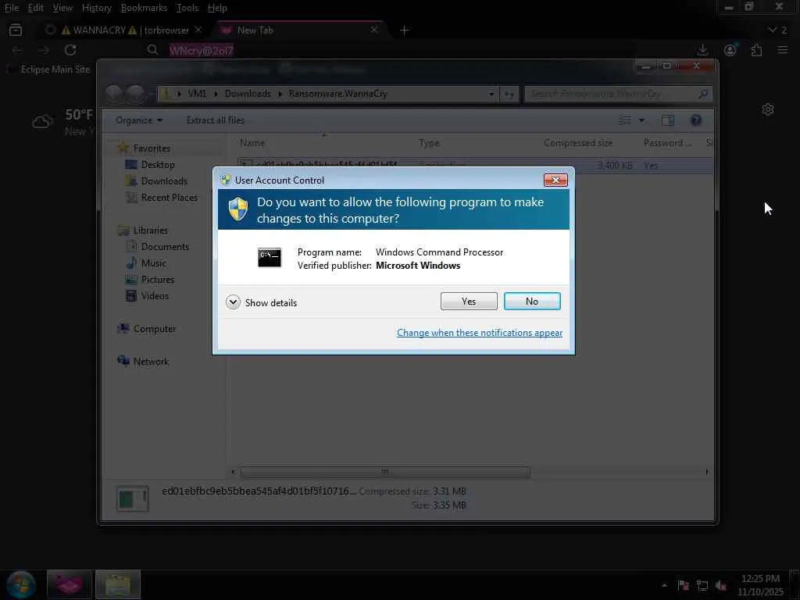Viewport: 800px width, 600px height.
Task: Click No in User Account Control dialog
Action: point(531,301)
